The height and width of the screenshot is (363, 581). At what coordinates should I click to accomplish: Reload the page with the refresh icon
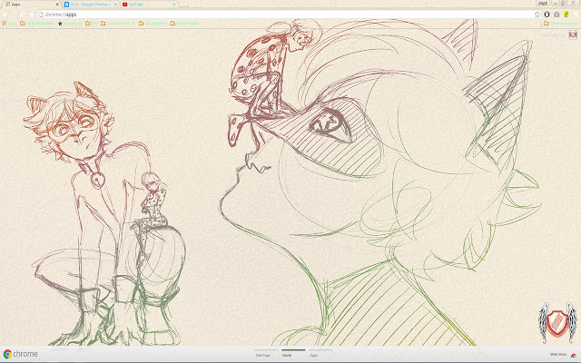[23, 15]
